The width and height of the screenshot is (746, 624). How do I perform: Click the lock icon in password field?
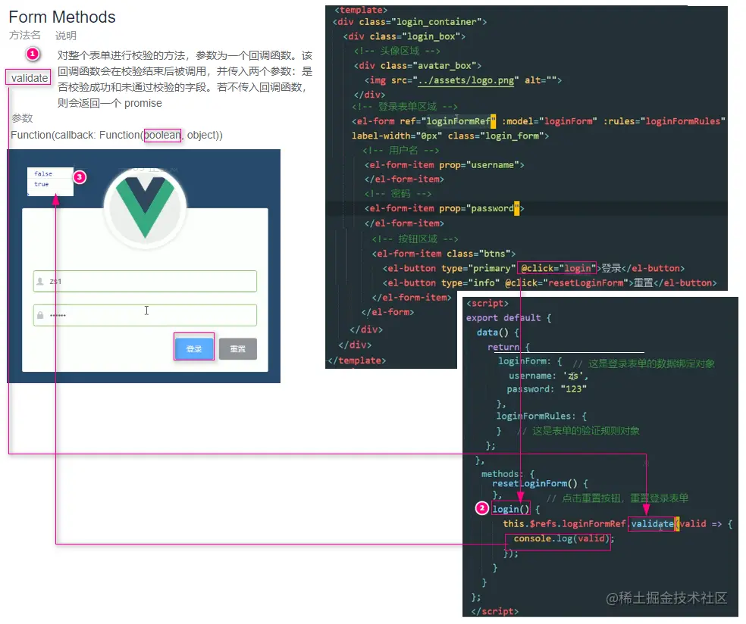click(x=40, y=315)
